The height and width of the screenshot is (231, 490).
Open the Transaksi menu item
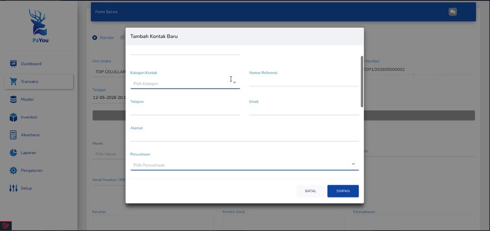coord(39,82)
